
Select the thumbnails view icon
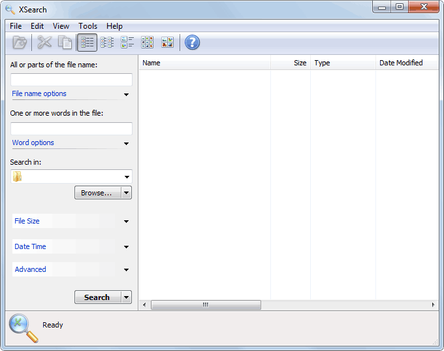click(168, 43)
